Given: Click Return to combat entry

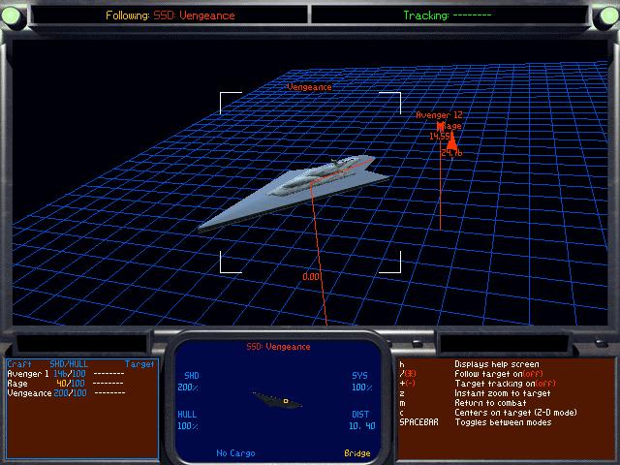Looking at the screenshot, I should [491, 402].
